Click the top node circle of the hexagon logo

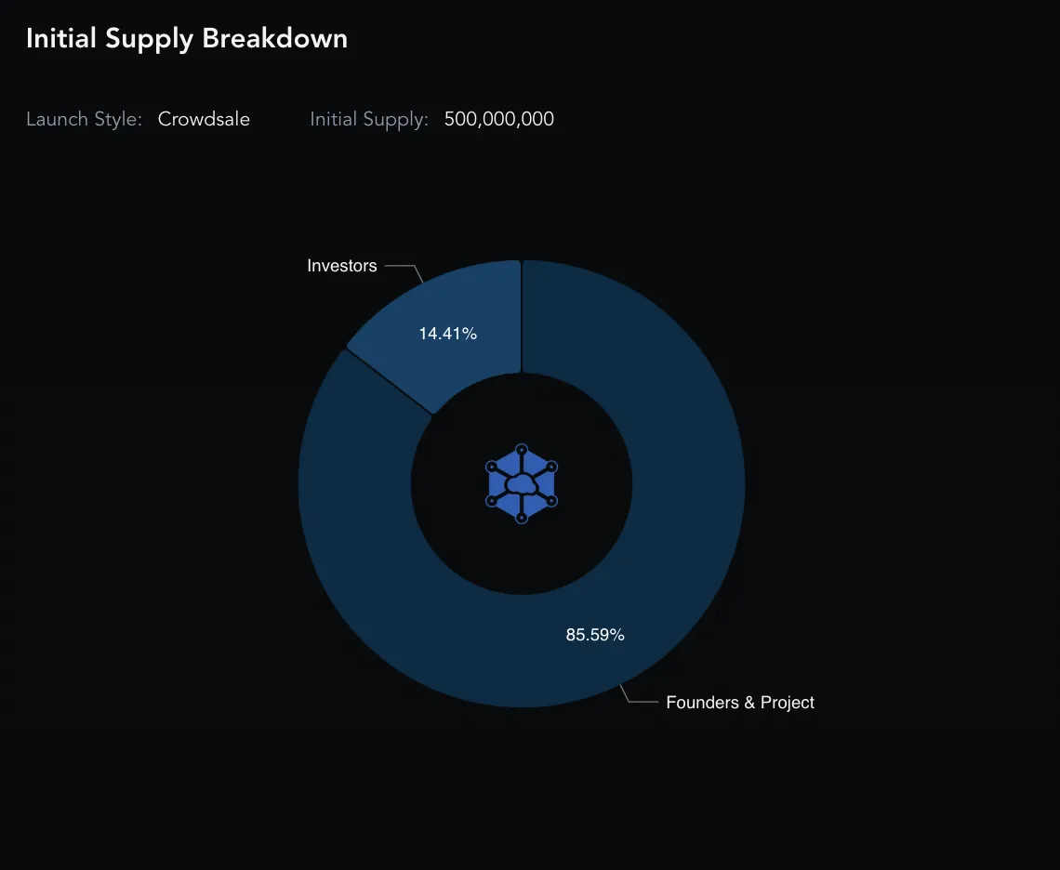pos(522,450)
